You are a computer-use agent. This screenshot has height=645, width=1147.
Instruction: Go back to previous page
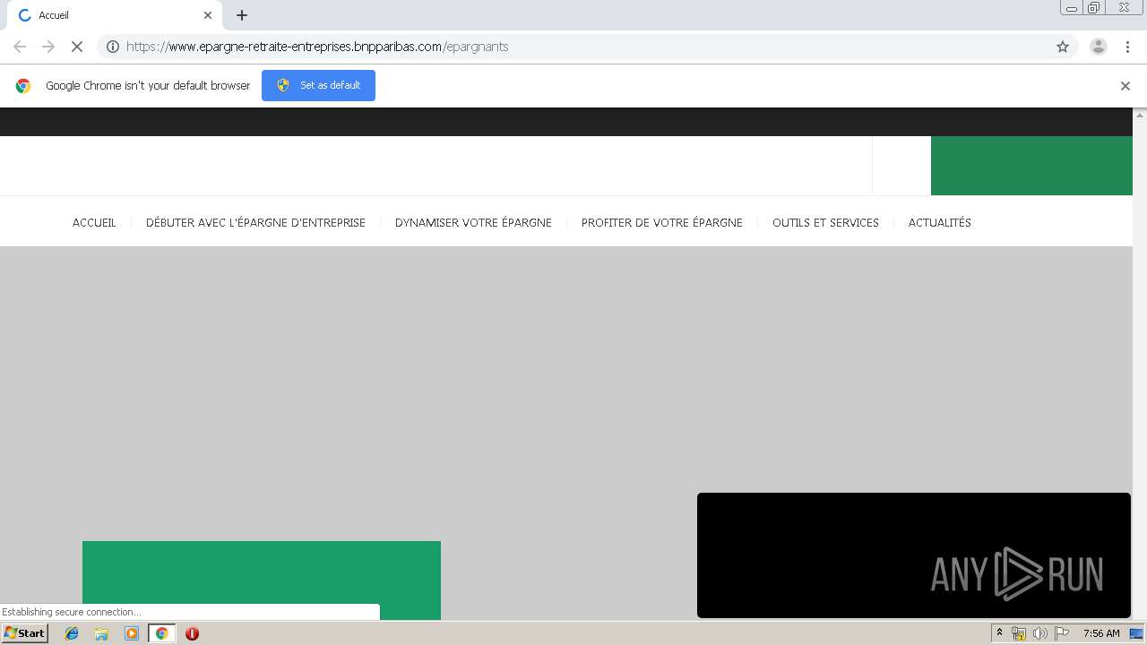(20, 47)
